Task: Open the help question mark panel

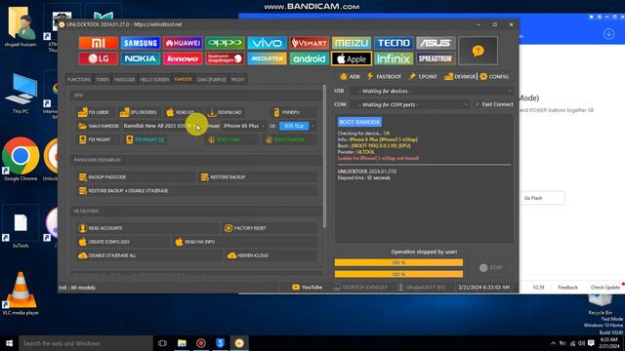Action: (478, 51)
